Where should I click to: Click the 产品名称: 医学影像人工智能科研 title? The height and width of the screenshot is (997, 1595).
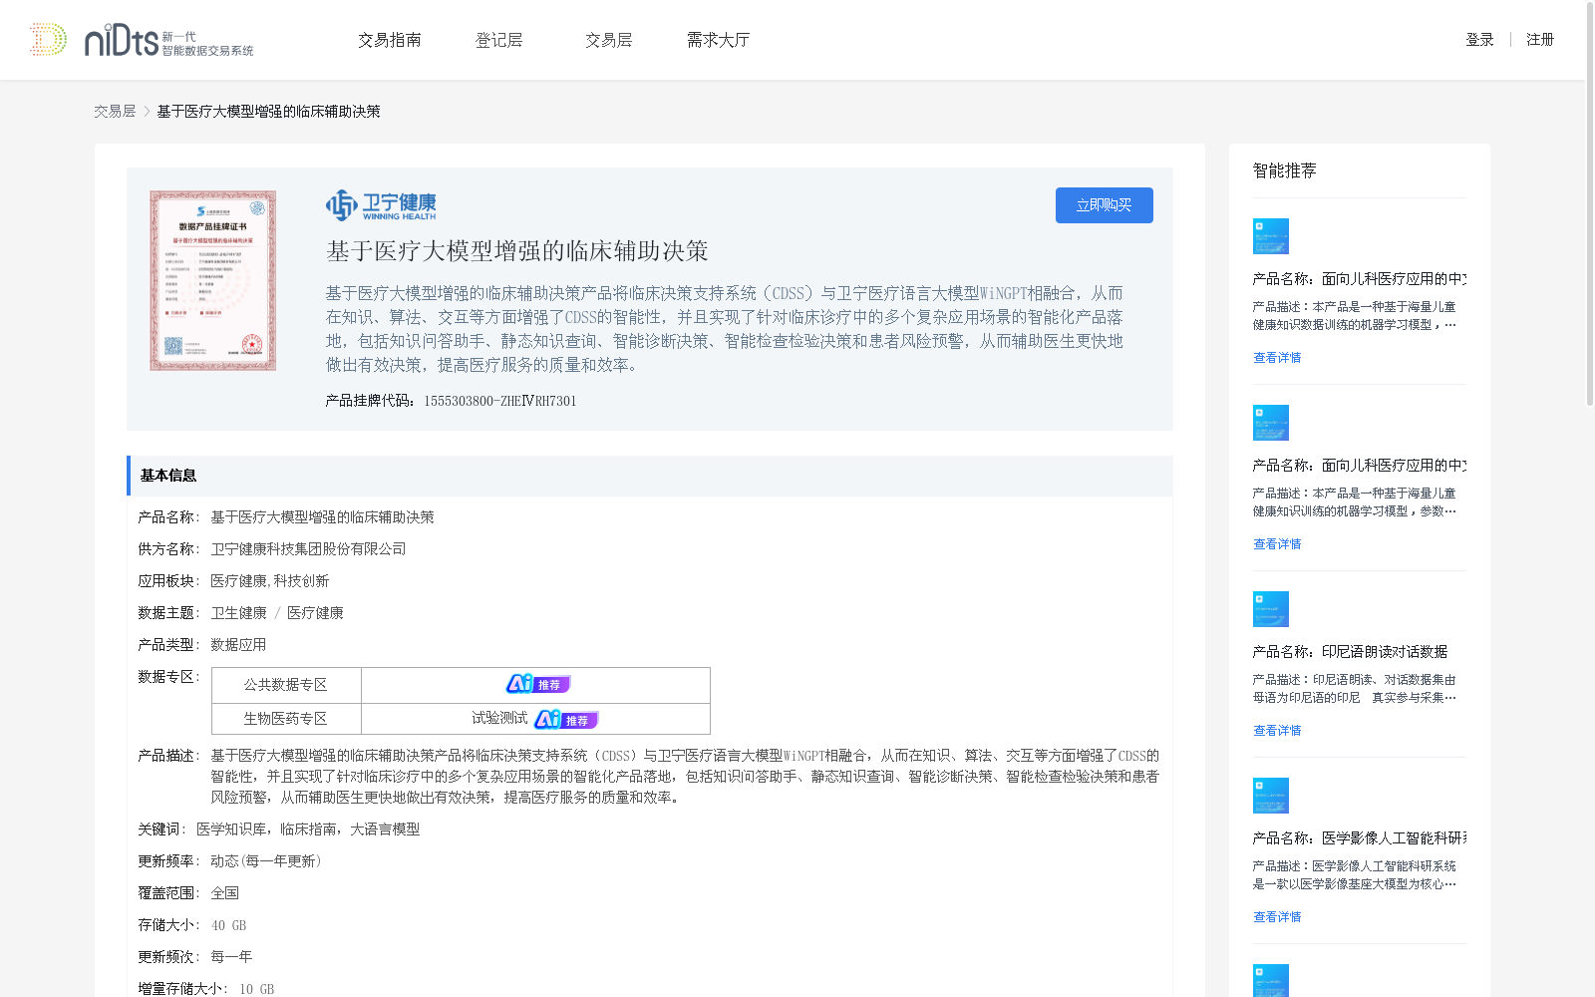pyautogui.click(x=1359, y=838)
